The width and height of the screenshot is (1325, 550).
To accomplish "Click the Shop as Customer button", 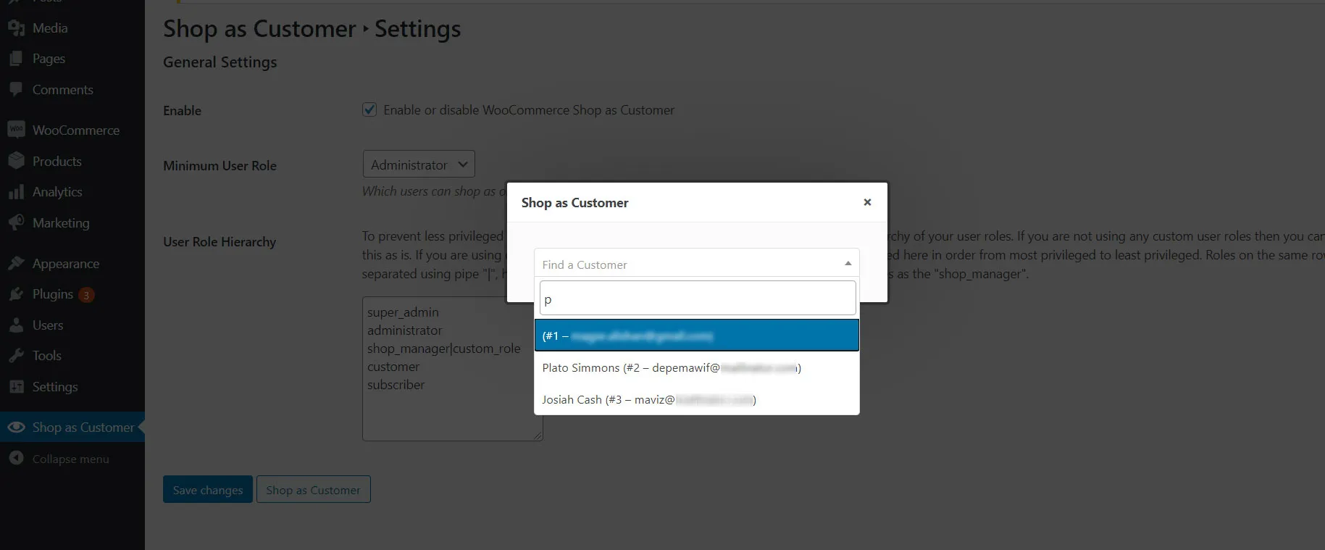I will click(x=314, y=489).
